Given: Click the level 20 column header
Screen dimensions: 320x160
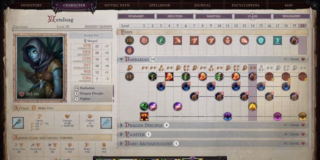Looking at the screenshot, I should 302,26.
